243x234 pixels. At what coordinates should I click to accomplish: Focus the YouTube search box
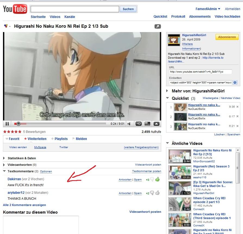click(x=75, y=9)
